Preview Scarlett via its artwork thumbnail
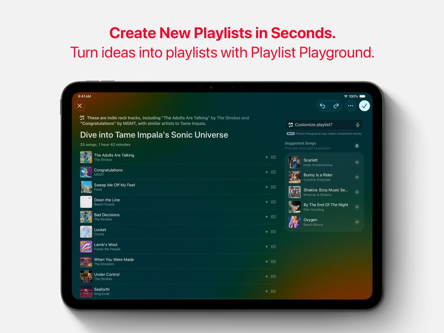The height and width of the screenshot is (333, 444). point(295,162)
